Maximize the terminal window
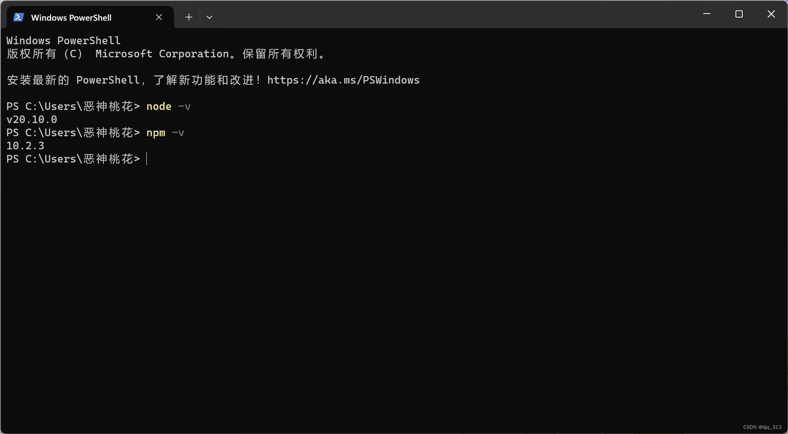Image resolution: width=788 pixels, height=434 pixels. click(739, 14)
